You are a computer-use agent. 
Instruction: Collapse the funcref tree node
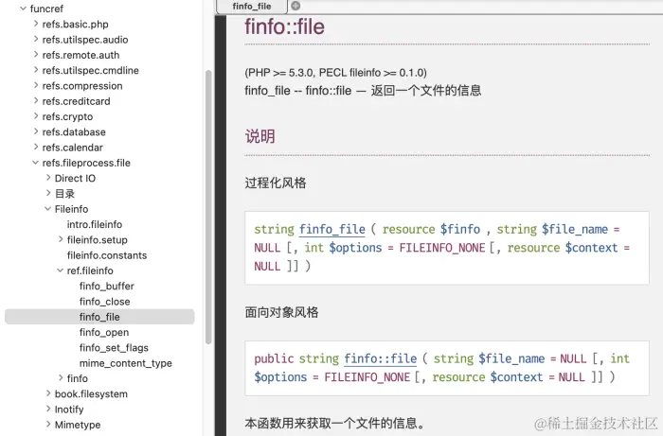click(24, 9)
